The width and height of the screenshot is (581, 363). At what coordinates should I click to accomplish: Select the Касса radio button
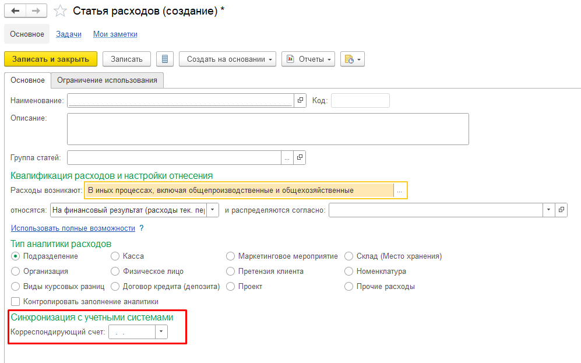point(115,256)
